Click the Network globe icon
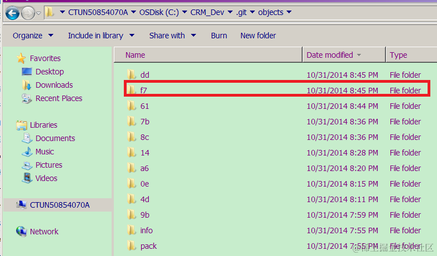Image resolution: width=437 pixels, height=256 pixels. pos(22,232)
